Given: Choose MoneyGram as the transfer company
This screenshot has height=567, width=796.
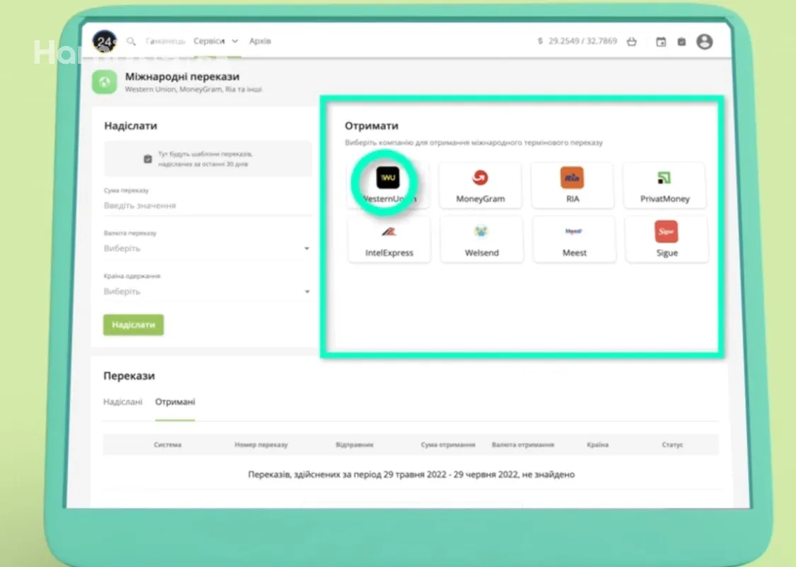Looking at the screenshot, I should pos(480,185).
